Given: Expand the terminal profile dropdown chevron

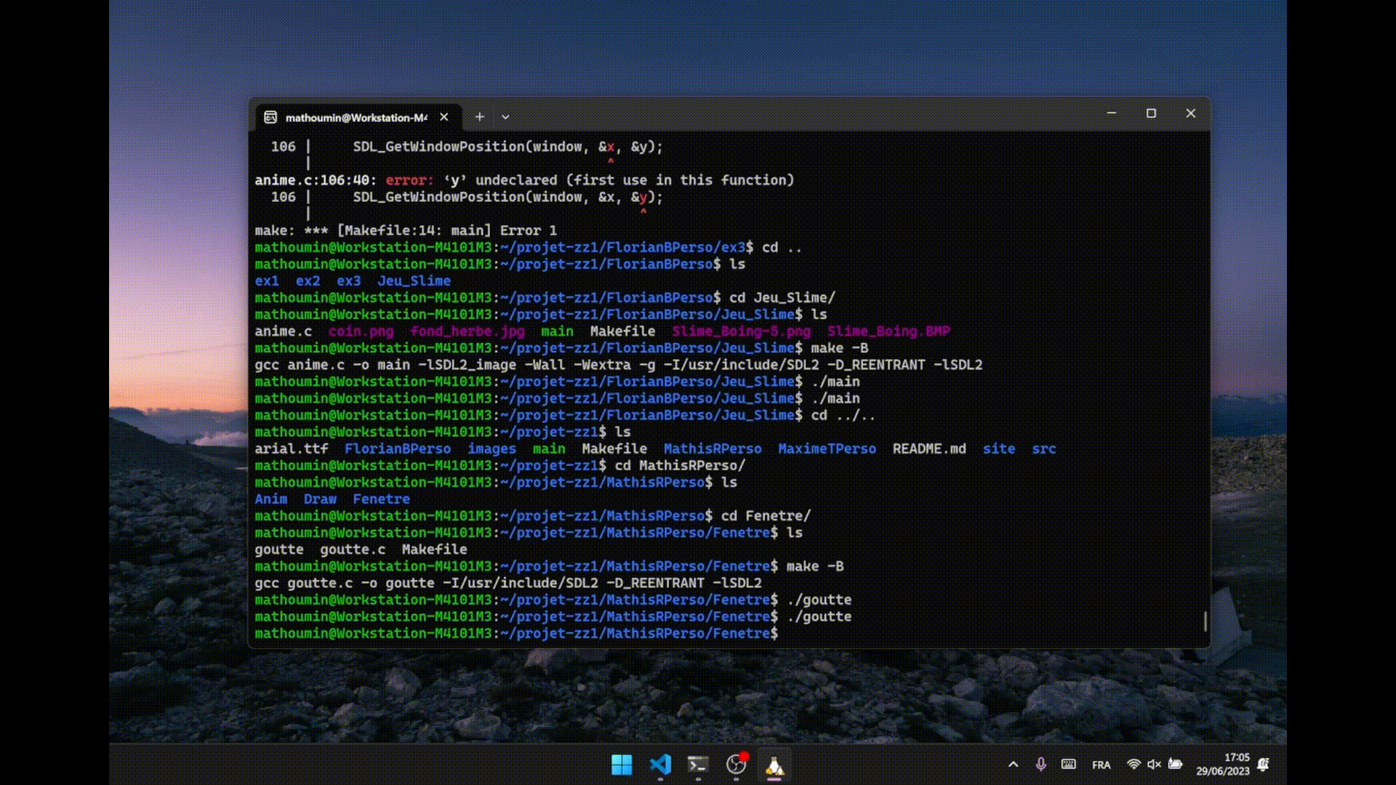Looking at the screenshot, I should [x=505, y=117].
